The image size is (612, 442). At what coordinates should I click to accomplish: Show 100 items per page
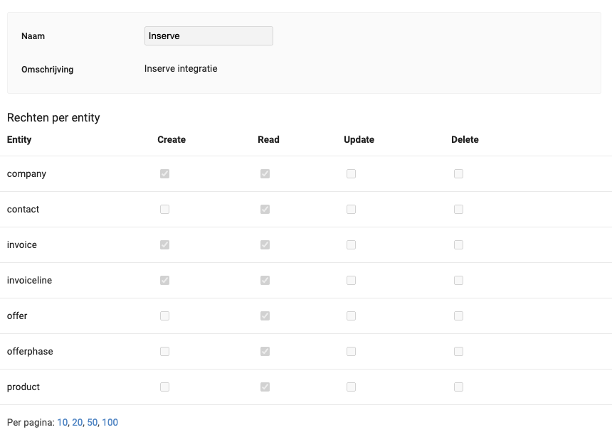[x=110, y=422]
